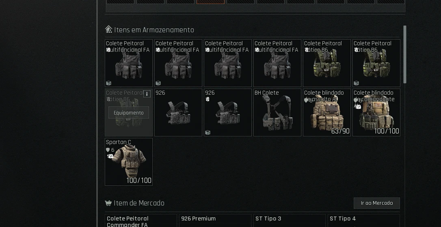The height and width of the screenshot is (227, 441).
Task: Select the first 926 chest rig
Action: tap(178, 112)
